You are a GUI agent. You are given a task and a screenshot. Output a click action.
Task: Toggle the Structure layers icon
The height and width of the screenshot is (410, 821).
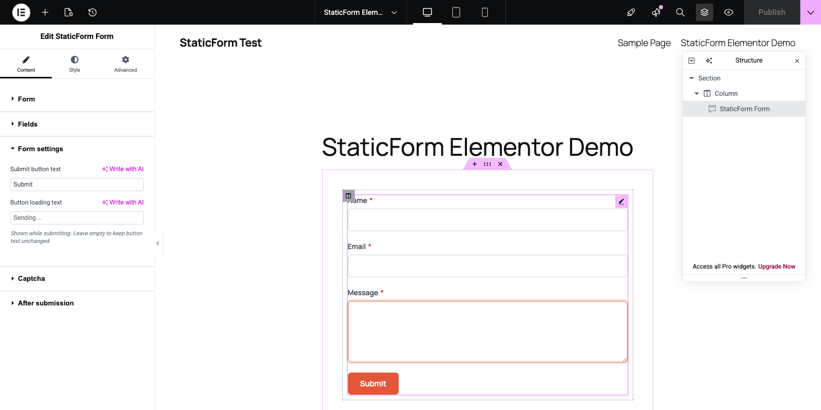click(x=705, y=12)
